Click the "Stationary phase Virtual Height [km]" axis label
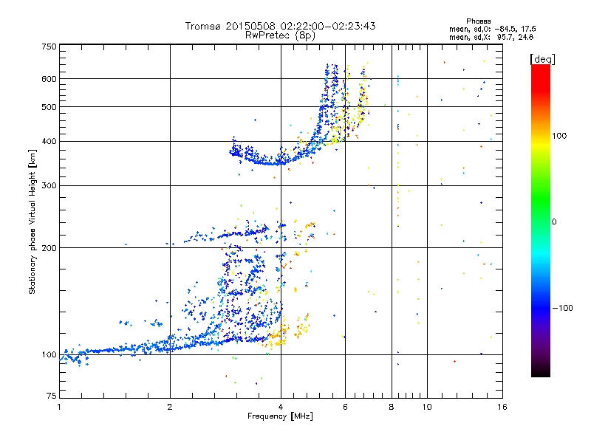This screenshot has width=591, height=443. pos(33,221)
